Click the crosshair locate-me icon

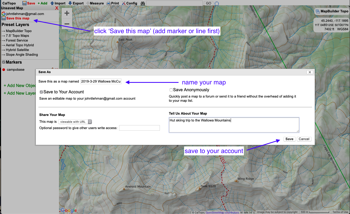pyautogui.click(x=217, y=3)
